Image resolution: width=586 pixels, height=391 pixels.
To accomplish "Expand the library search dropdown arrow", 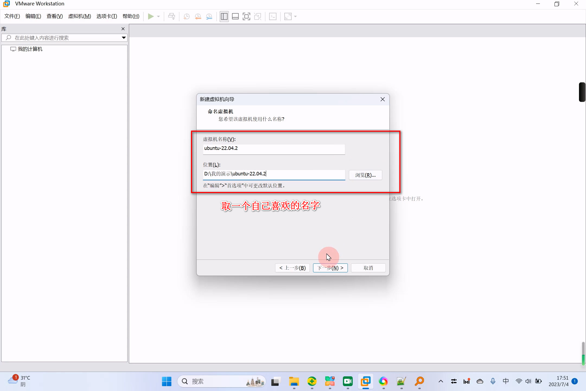I will [x=124, y=38].
